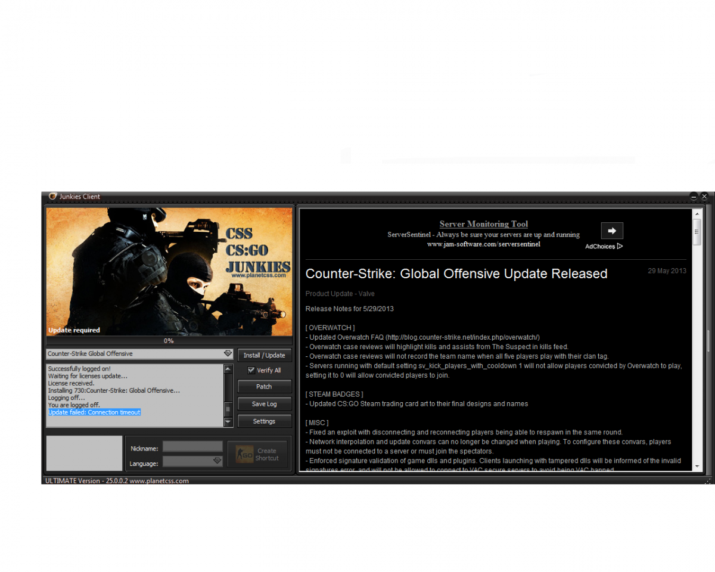Image resolution: width=715 pixels, height=572 pixels.
Task: Click the gray avatar box beside Nickname
Action: click(84, 453)
